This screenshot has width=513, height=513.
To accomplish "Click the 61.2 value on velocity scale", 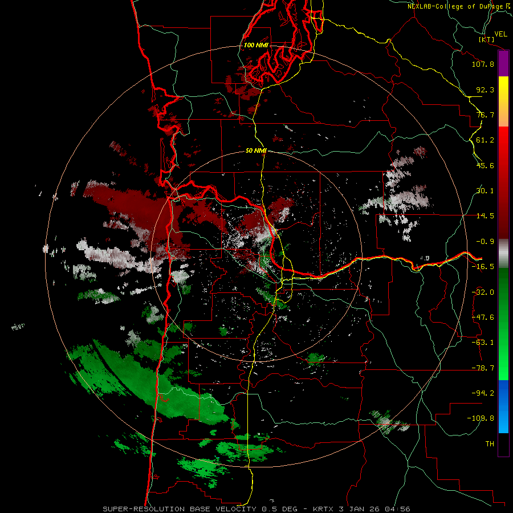I will click(x=485, y=140).
